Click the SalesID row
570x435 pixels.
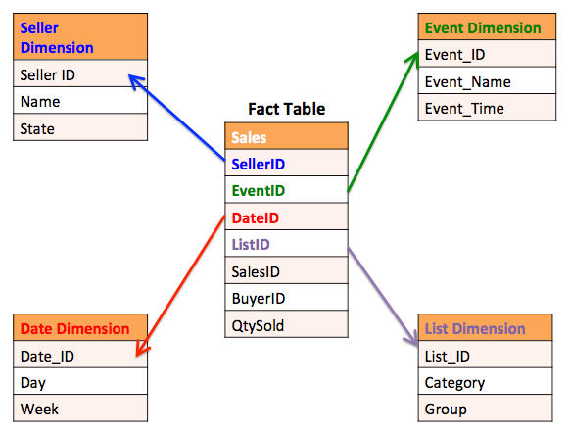pos(286,270)
